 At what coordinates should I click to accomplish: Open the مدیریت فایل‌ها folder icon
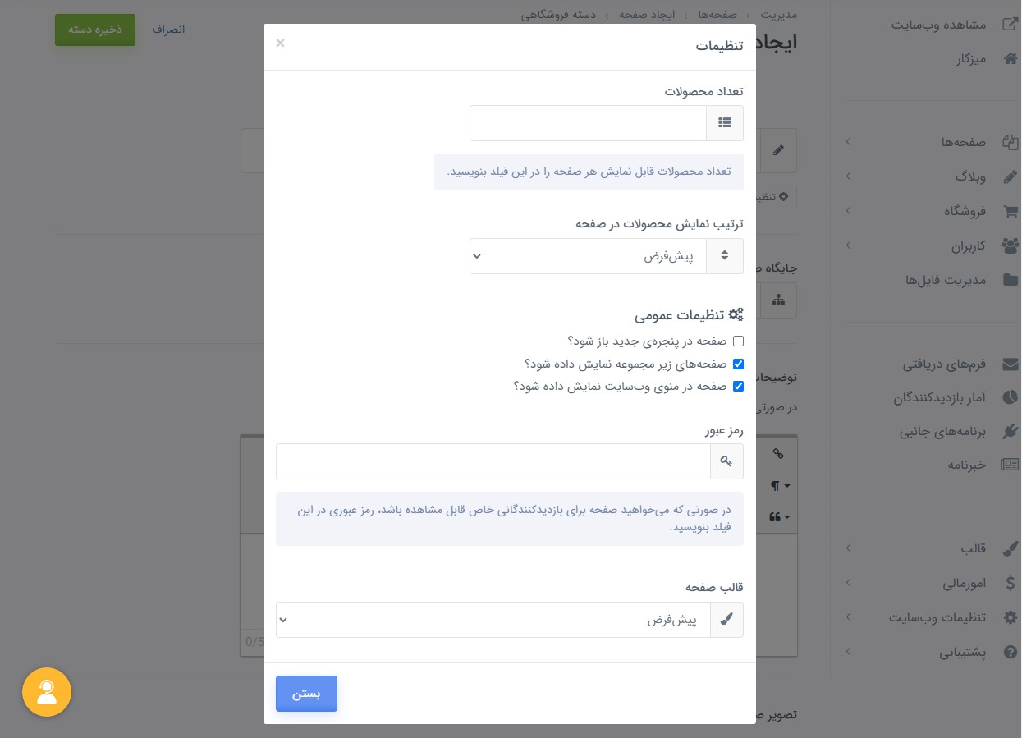click(1011, 280)
